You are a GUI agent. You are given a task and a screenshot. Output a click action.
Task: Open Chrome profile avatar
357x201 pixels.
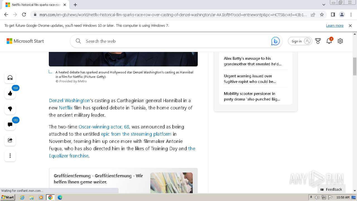(x=342, y=15)
